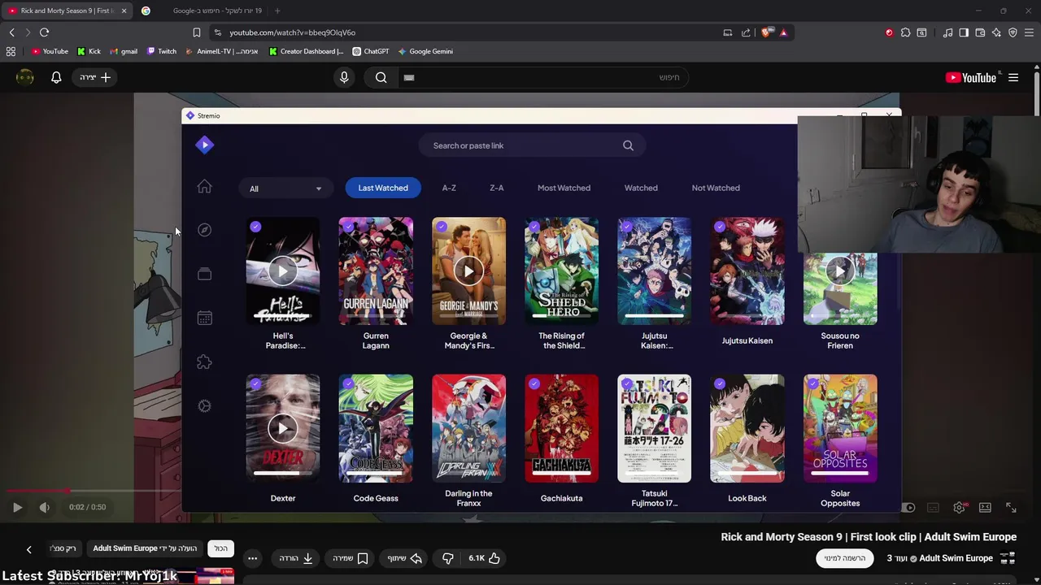
Task: Click the download button under video
Action: pyautogui.click(x=296, y=558)
